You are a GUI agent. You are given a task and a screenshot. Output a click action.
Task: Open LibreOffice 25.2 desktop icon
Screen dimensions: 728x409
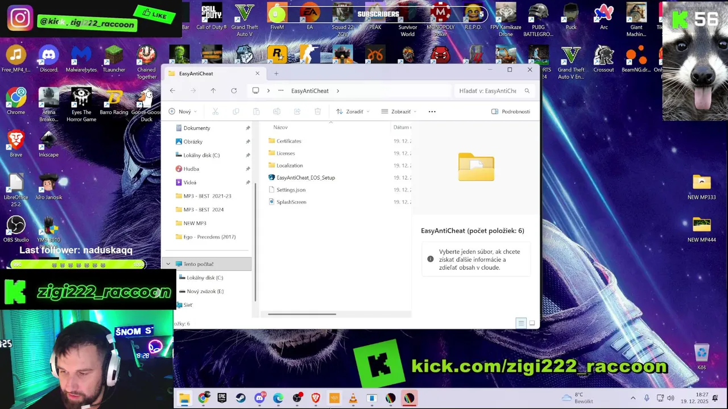pyautogui.click(x=16, y=190)
